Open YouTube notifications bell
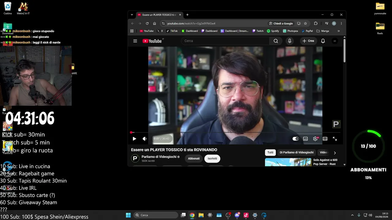The height and width of the screenshot is (220, 392). [323, 41]
